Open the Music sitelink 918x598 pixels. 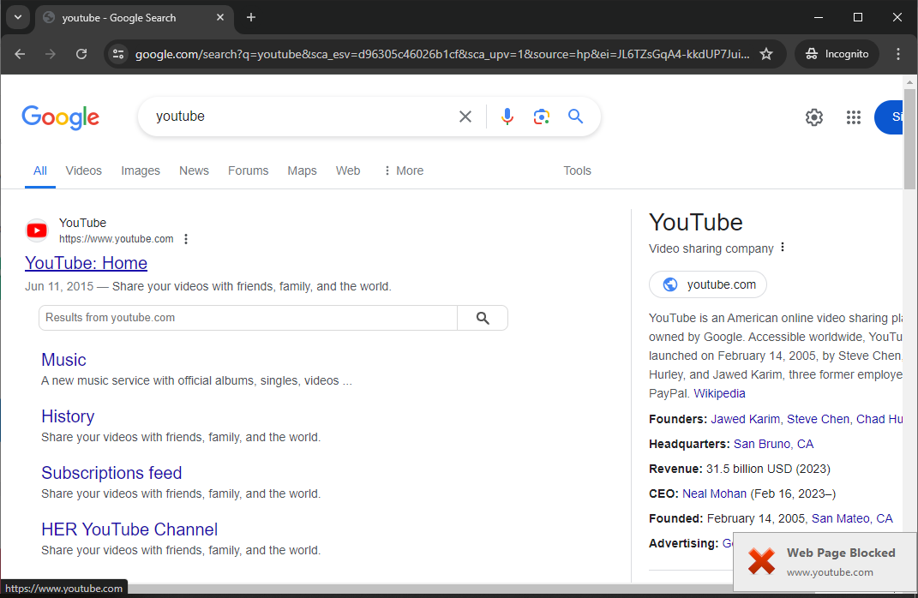tap(63, 360)
